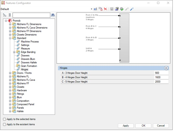The image size is (174, 131).
Task: Select 'A - 3 Hinges Door Height' label
Action: click(75, 73)
